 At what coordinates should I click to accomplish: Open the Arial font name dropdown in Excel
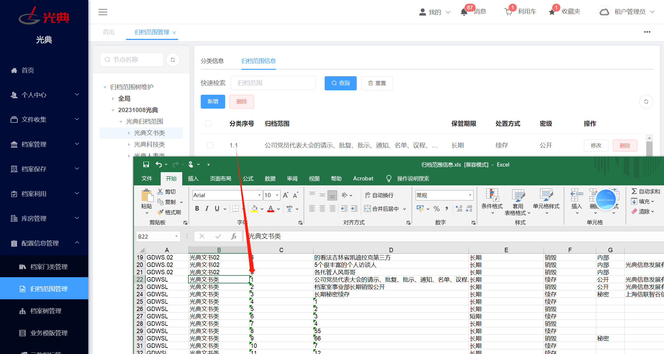(x=259, y=195)
